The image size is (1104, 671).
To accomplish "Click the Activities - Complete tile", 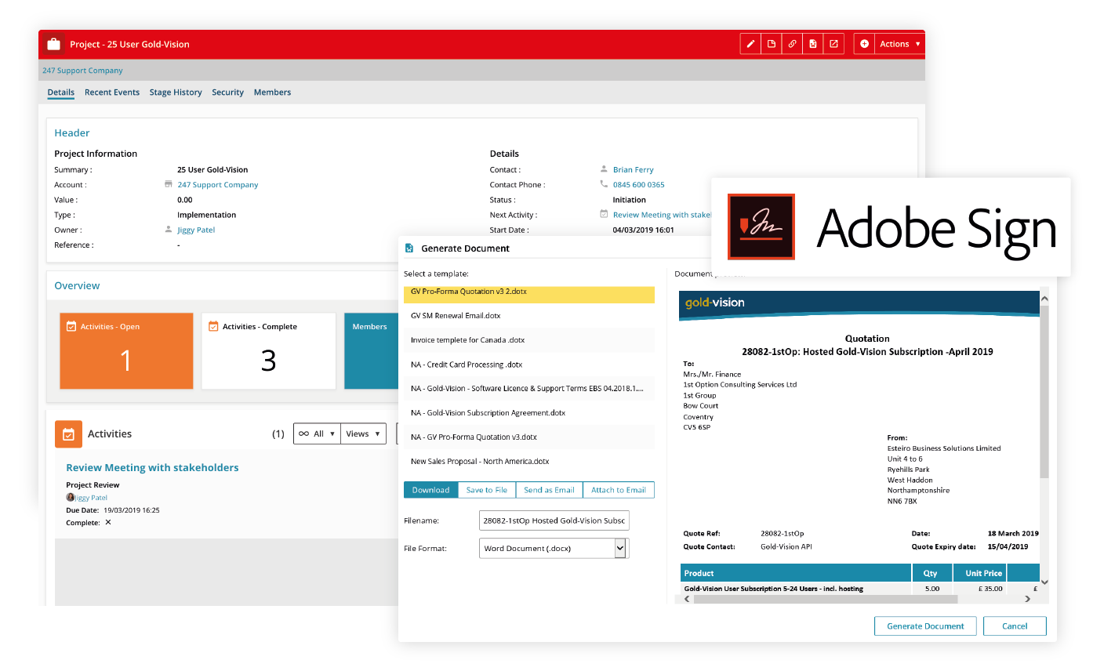I will pos(268,350).
